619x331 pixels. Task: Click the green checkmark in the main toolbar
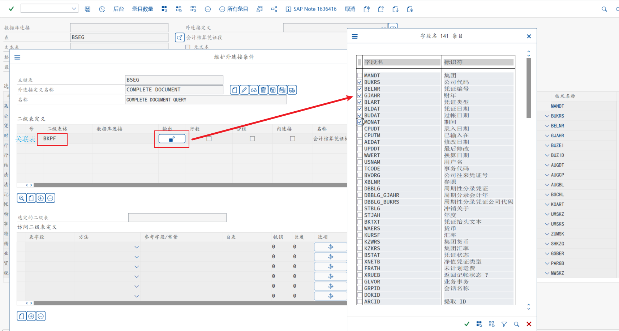[x=11, y=9]
